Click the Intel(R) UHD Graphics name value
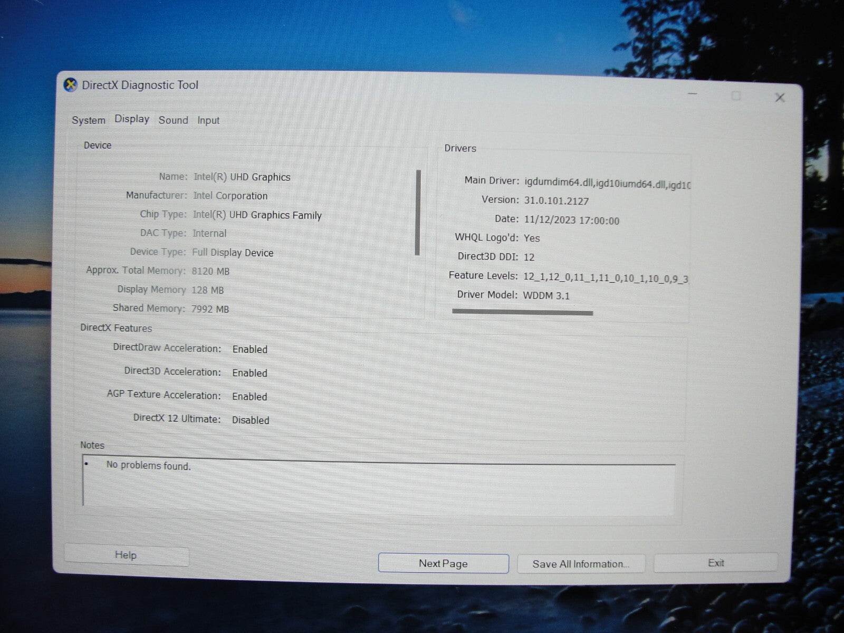 pos(242,177)
